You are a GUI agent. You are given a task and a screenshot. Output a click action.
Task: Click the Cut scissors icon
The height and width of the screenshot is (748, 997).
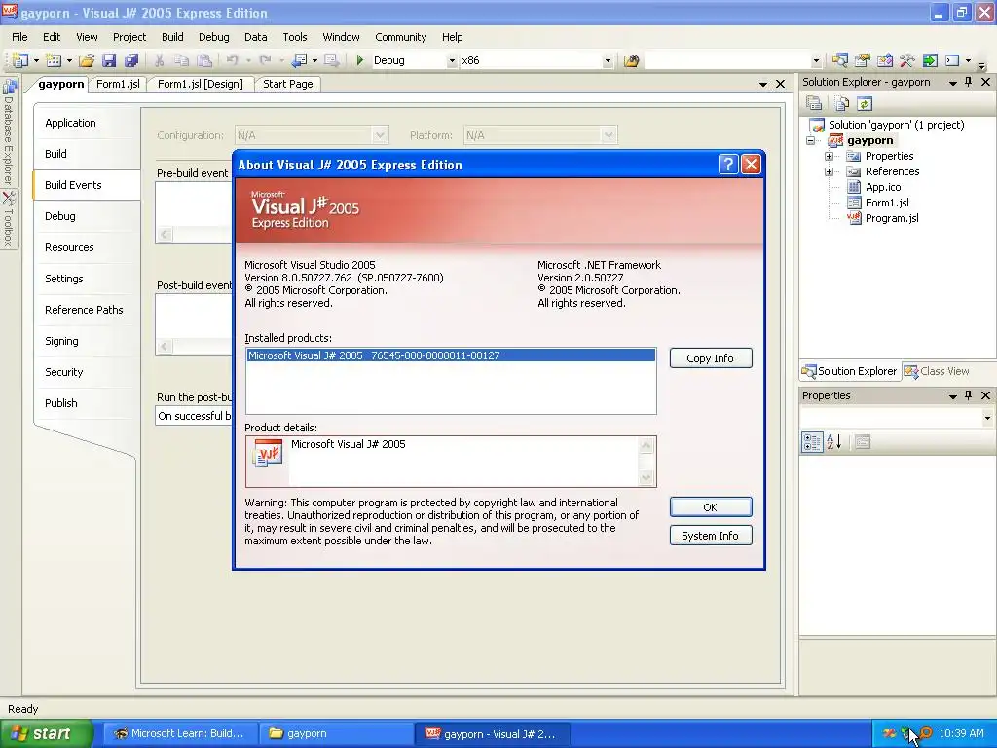159,60
